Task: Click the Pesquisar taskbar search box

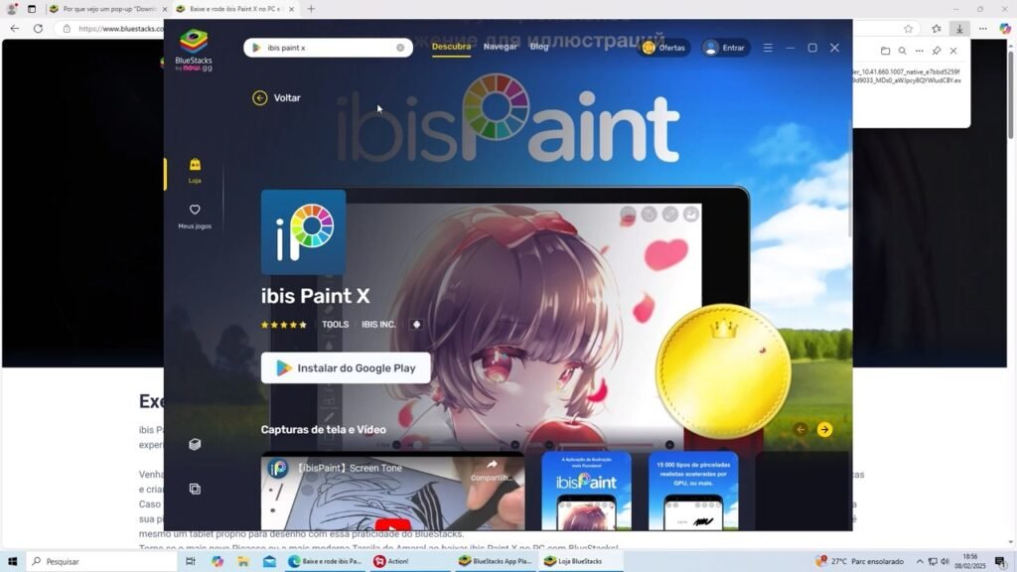Action: [101, 561]
